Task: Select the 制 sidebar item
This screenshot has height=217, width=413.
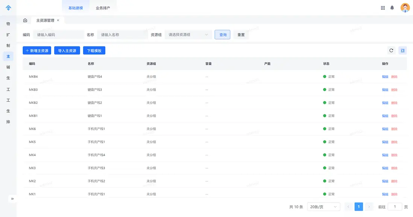Action: [8, 46]
